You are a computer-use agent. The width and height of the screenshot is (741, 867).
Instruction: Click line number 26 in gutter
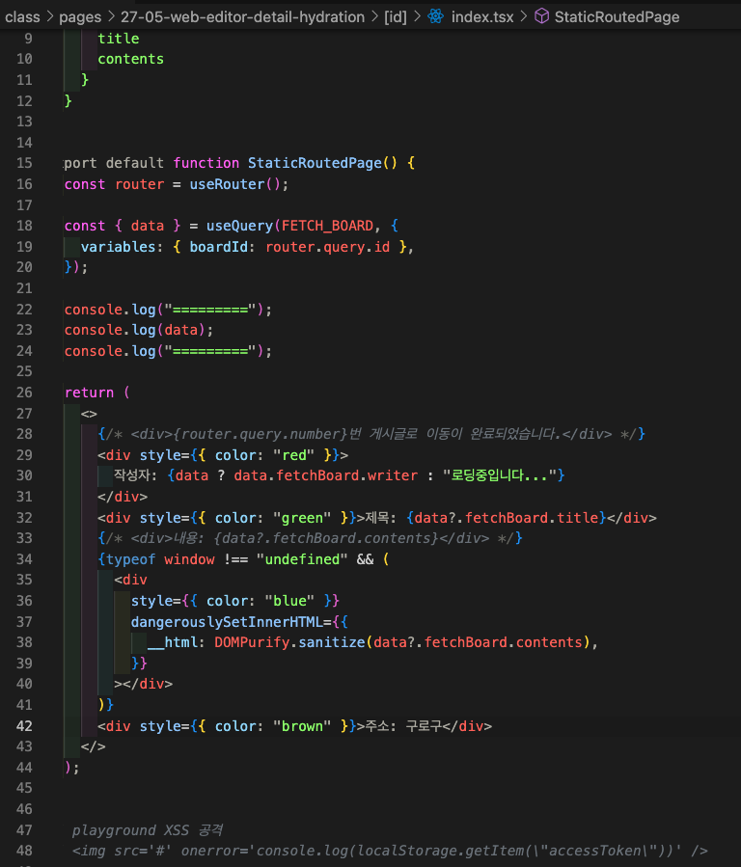tap(24, 393)
